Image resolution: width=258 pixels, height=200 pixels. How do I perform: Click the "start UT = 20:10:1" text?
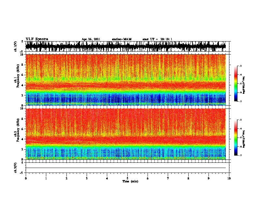click(x=157, y=39)
